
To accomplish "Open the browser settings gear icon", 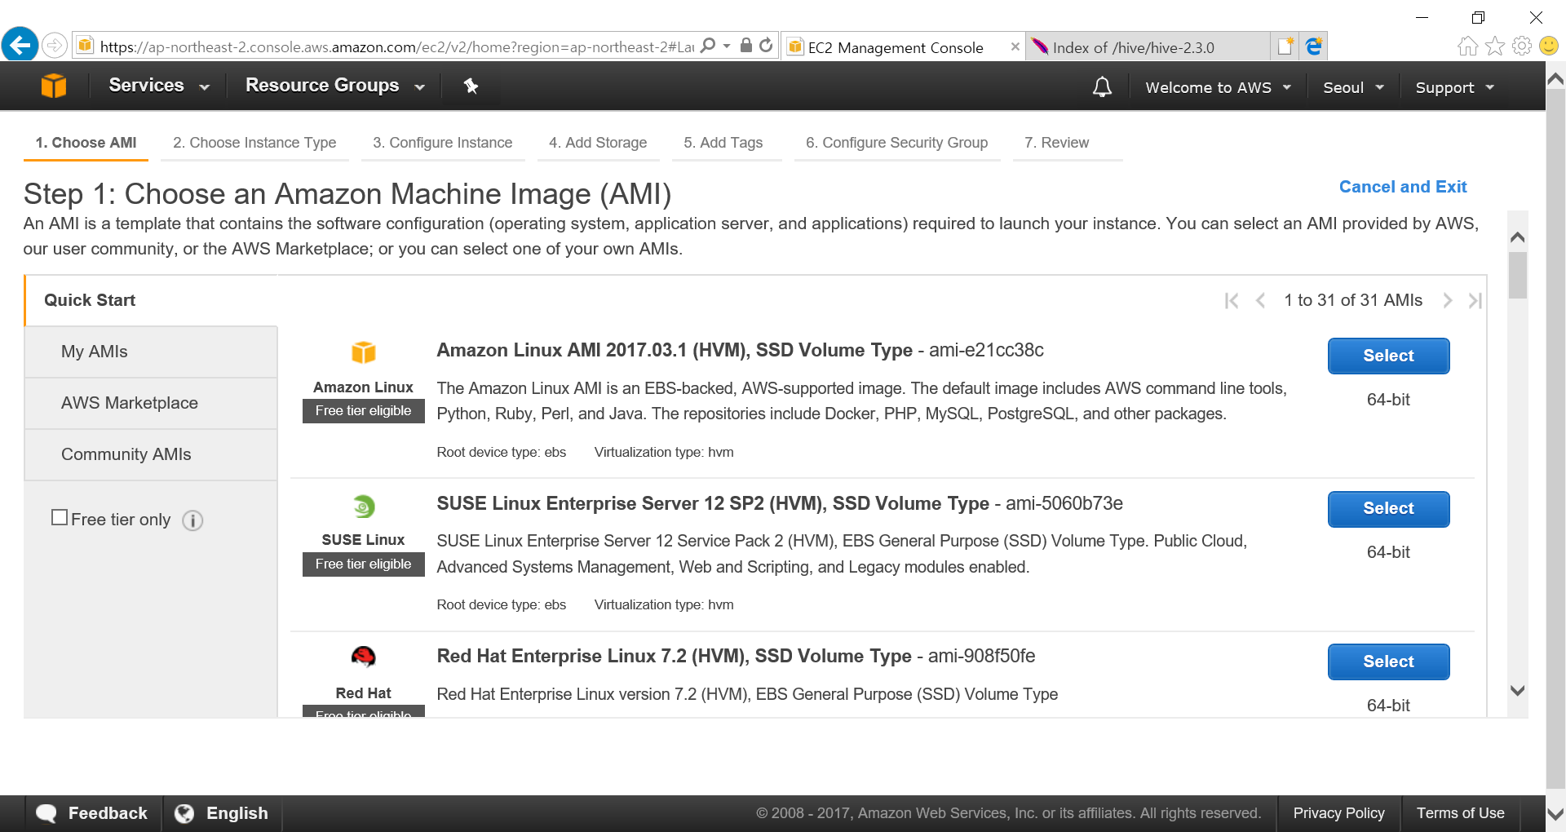I will click(x=1522, y=46).
